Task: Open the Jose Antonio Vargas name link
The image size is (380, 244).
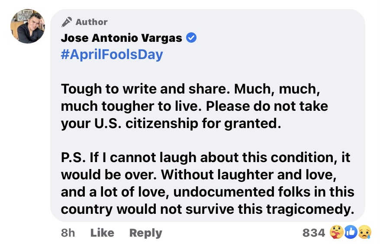Action: coord(121,38)
